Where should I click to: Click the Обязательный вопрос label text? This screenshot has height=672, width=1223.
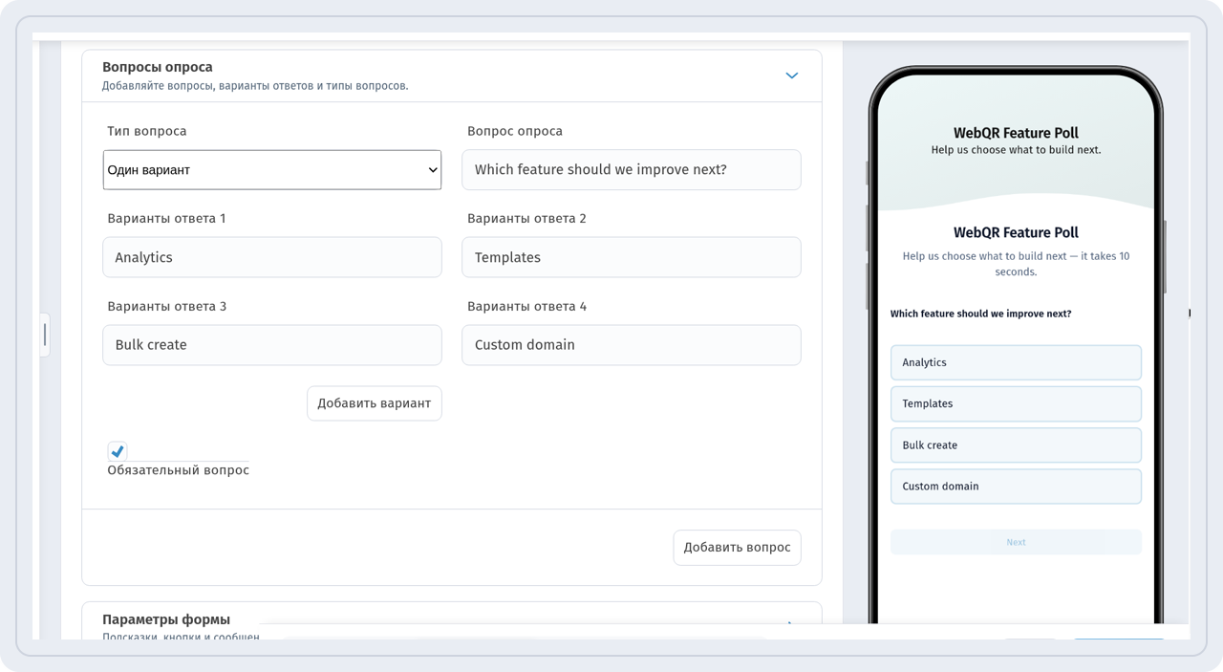coord(179,470)
